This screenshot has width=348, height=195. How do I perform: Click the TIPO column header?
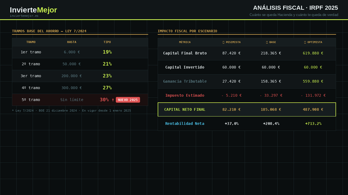point(107,42)
